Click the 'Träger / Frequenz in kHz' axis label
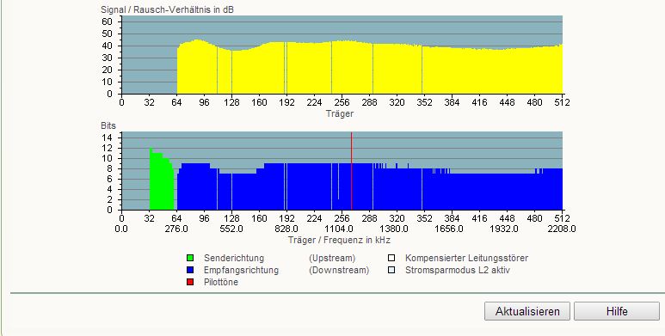 coord(339,240)
